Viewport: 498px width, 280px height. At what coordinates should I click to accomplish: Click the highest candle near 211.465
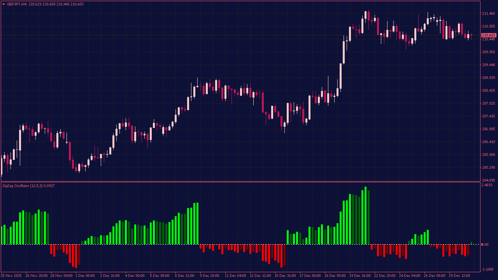(366, 16)
